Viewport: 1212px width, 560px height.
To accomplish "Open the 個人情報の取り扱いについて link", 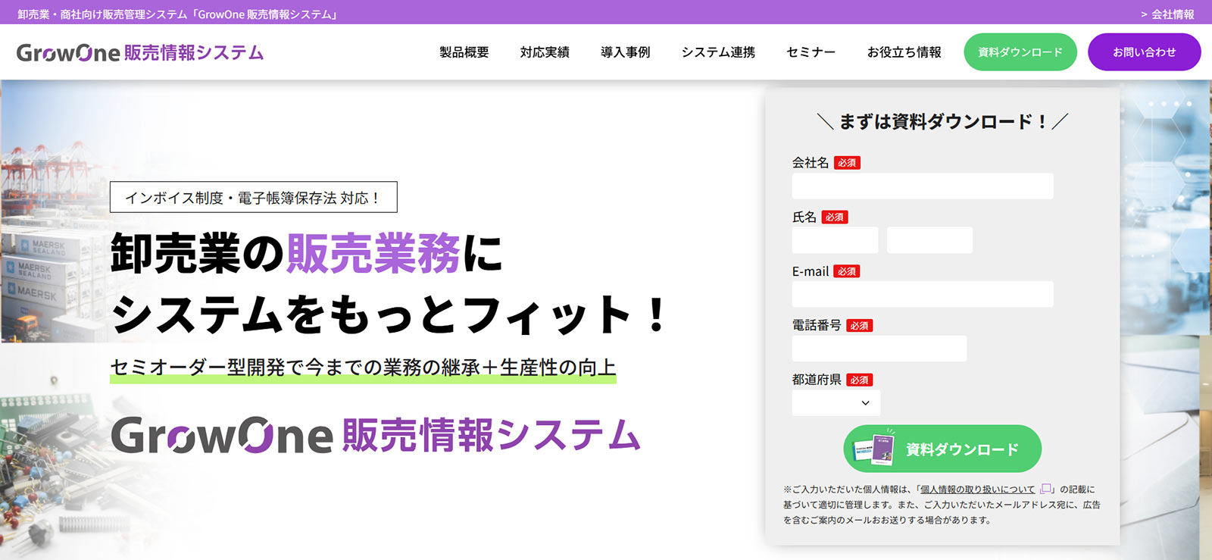I will pos(977,490).
